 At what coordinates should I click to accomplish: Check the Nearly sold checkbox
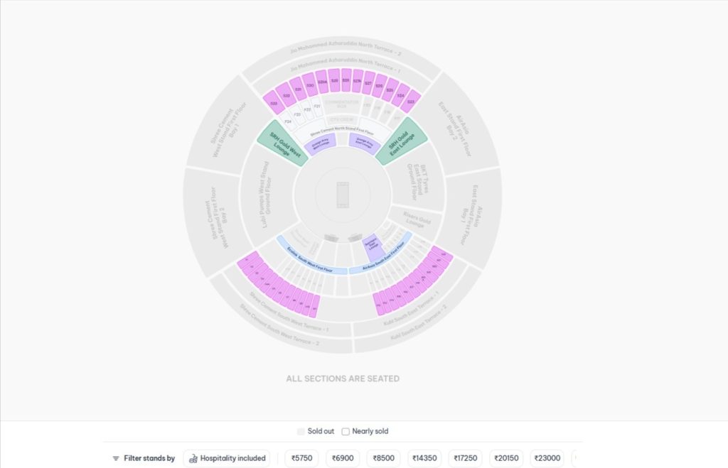345,431
